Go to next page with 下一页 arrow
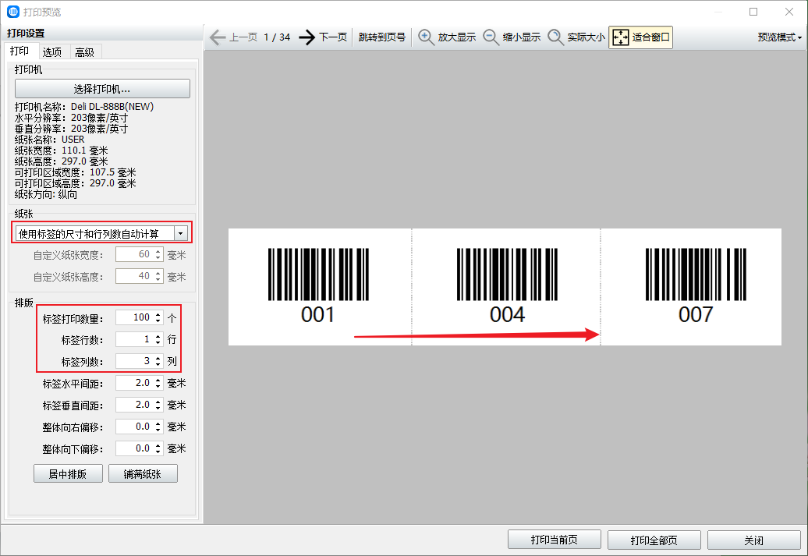The image size is (808, 556). 323,37
